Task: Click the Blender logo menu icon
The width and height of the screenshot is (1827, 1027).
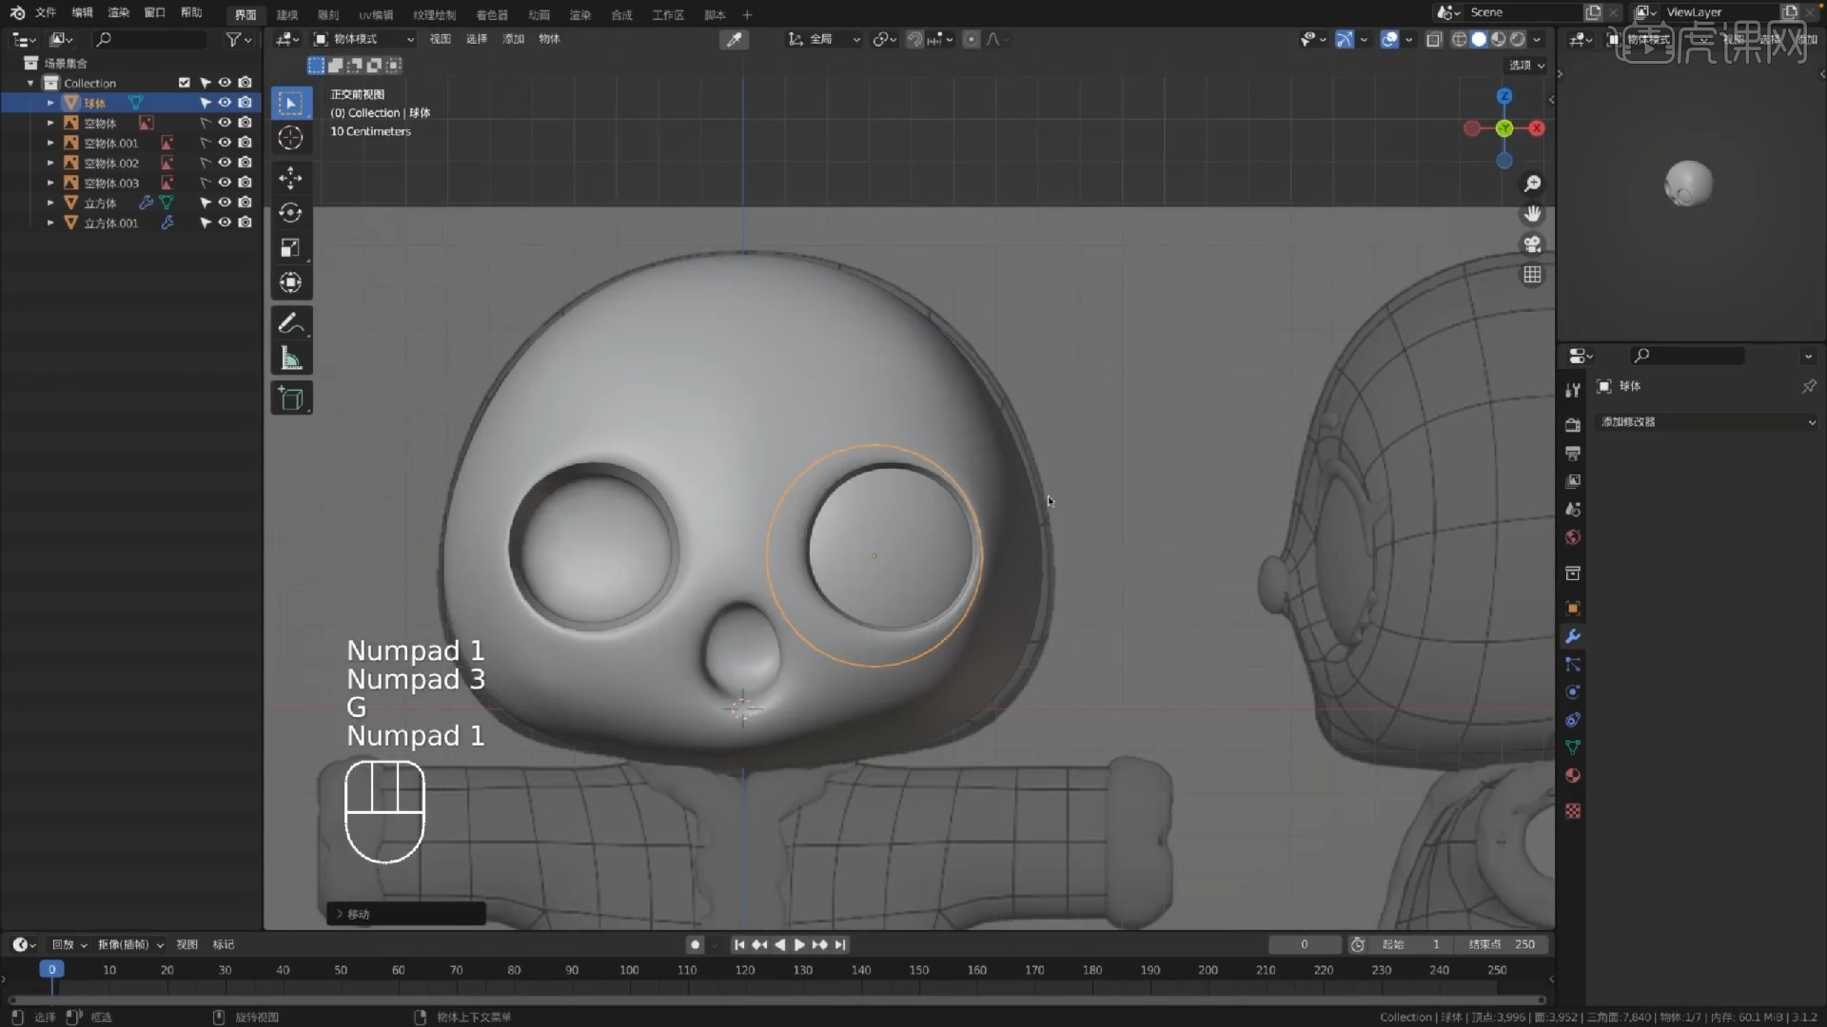Action: click(17, 12)
